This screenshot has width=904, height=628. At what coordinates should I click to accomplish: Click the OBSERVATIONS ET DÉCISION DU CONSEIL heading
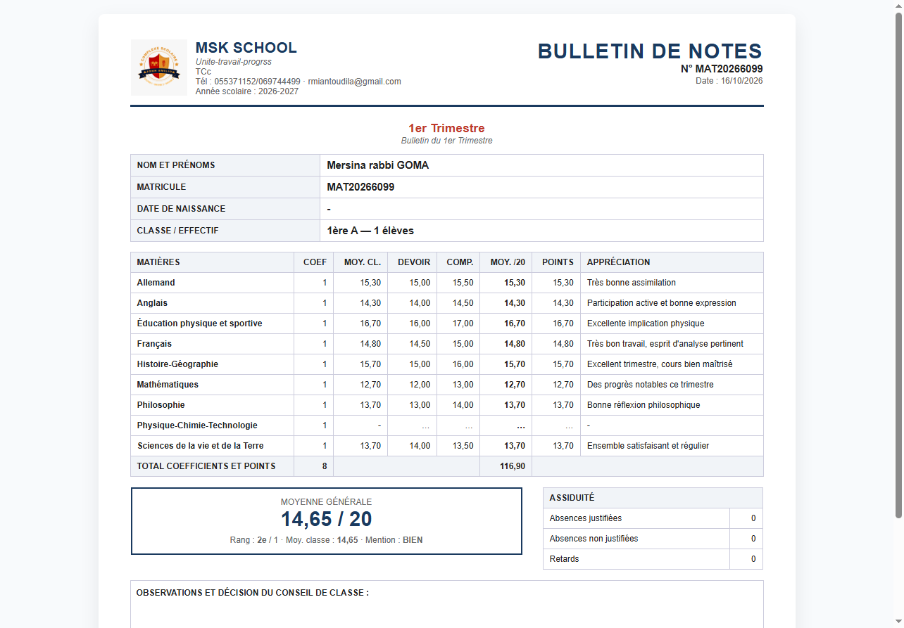[253, 593]
